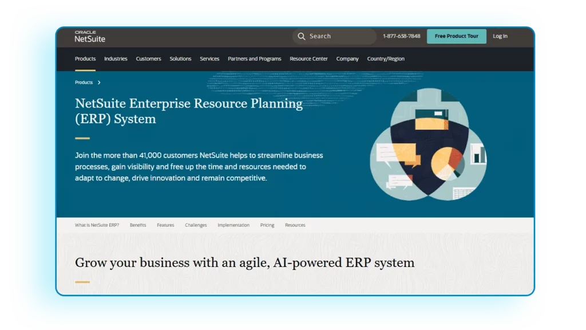586x330 pixels.
Task: Open the Implementation section tab
Action: point(233,225)
